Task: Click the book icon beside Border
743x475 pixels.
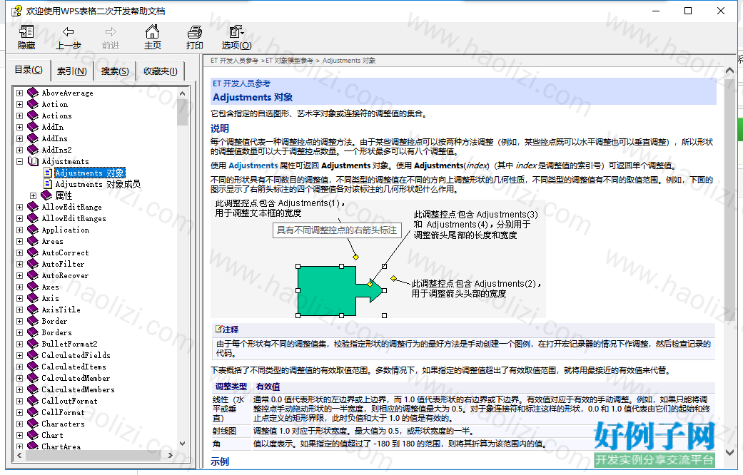Action: [x=33, y=321]
